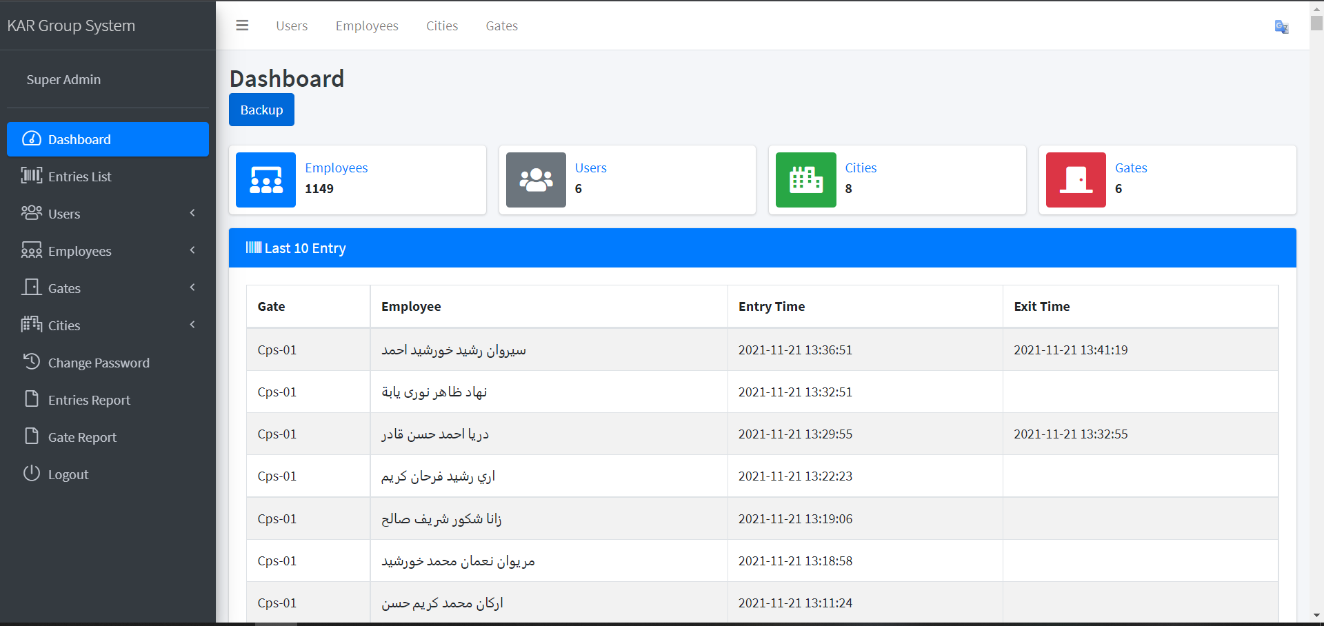Click the blue Employees icon card
1324x626 pixels.
(265, 180)
